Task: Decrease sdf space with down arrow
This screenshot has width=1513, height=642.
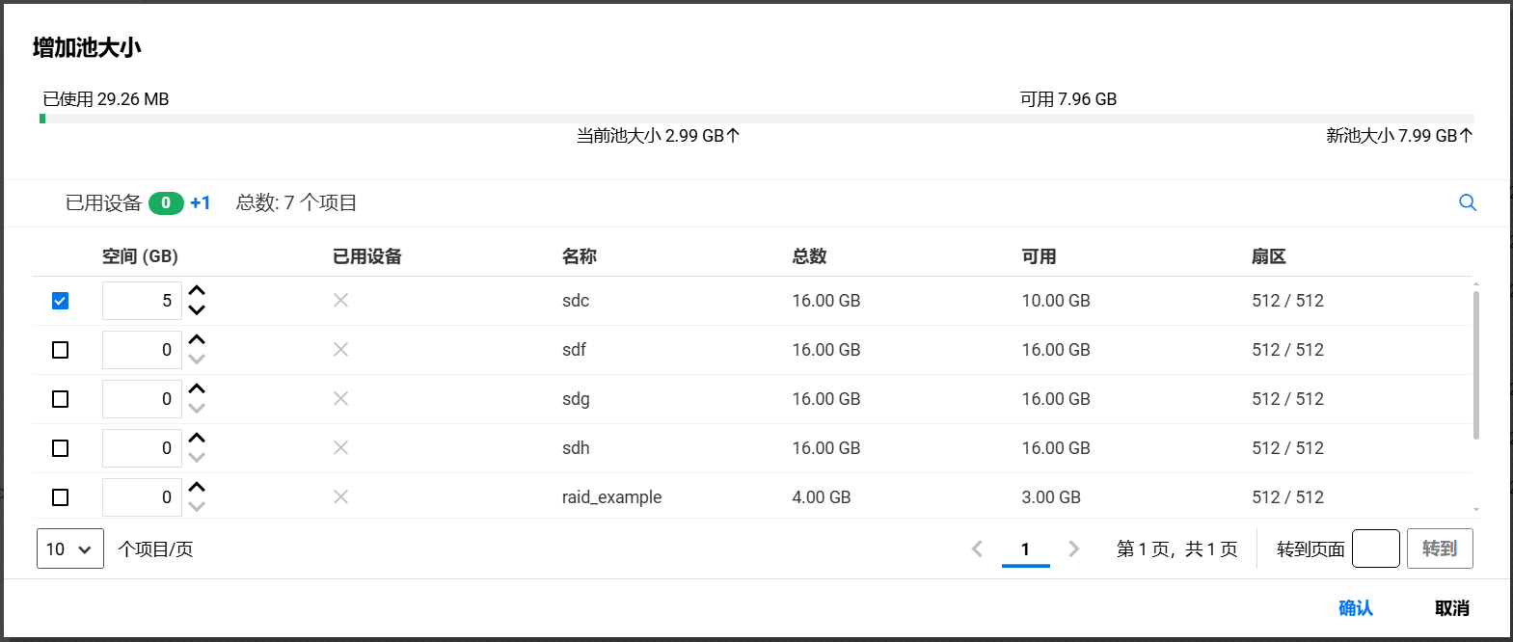Action: [x=197, y=360]
